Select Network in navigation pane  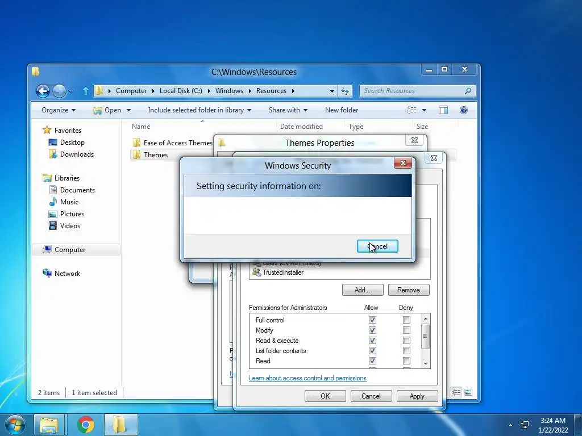67,273
